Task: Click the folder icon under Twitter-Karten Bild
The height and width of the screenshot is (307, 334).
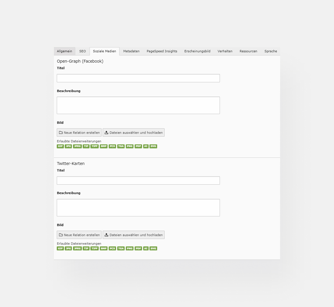Action: tap(61, 235)
